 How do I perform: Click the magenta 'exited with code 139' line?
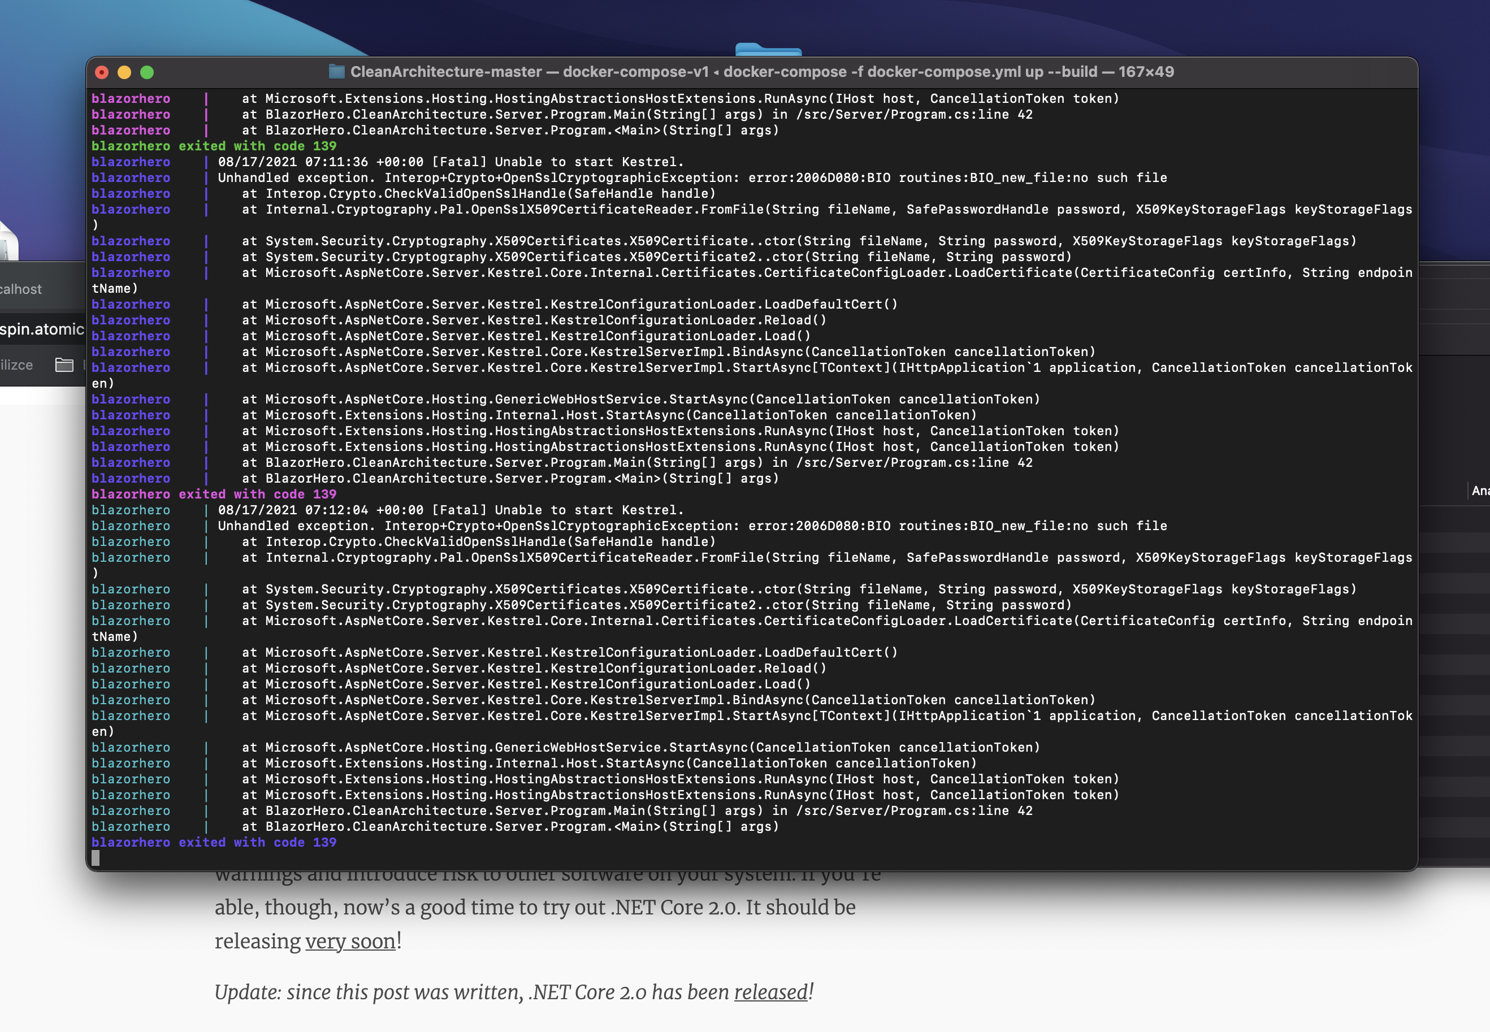[214, 494]
